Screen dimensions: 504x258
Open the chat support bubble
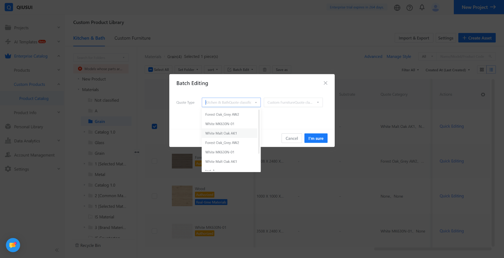tap(13, 245)
